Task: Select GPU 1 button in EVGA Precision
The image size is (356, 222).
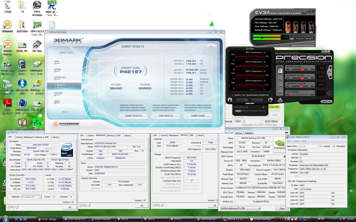Action: click(280, 70)
